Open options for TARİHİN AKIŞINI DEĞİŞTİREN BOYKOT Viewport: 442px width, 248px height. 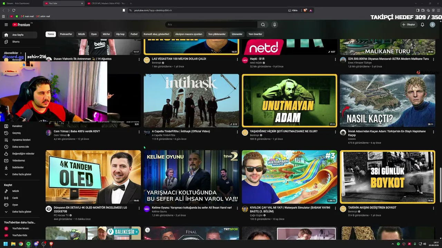click(x=433, y=208)
